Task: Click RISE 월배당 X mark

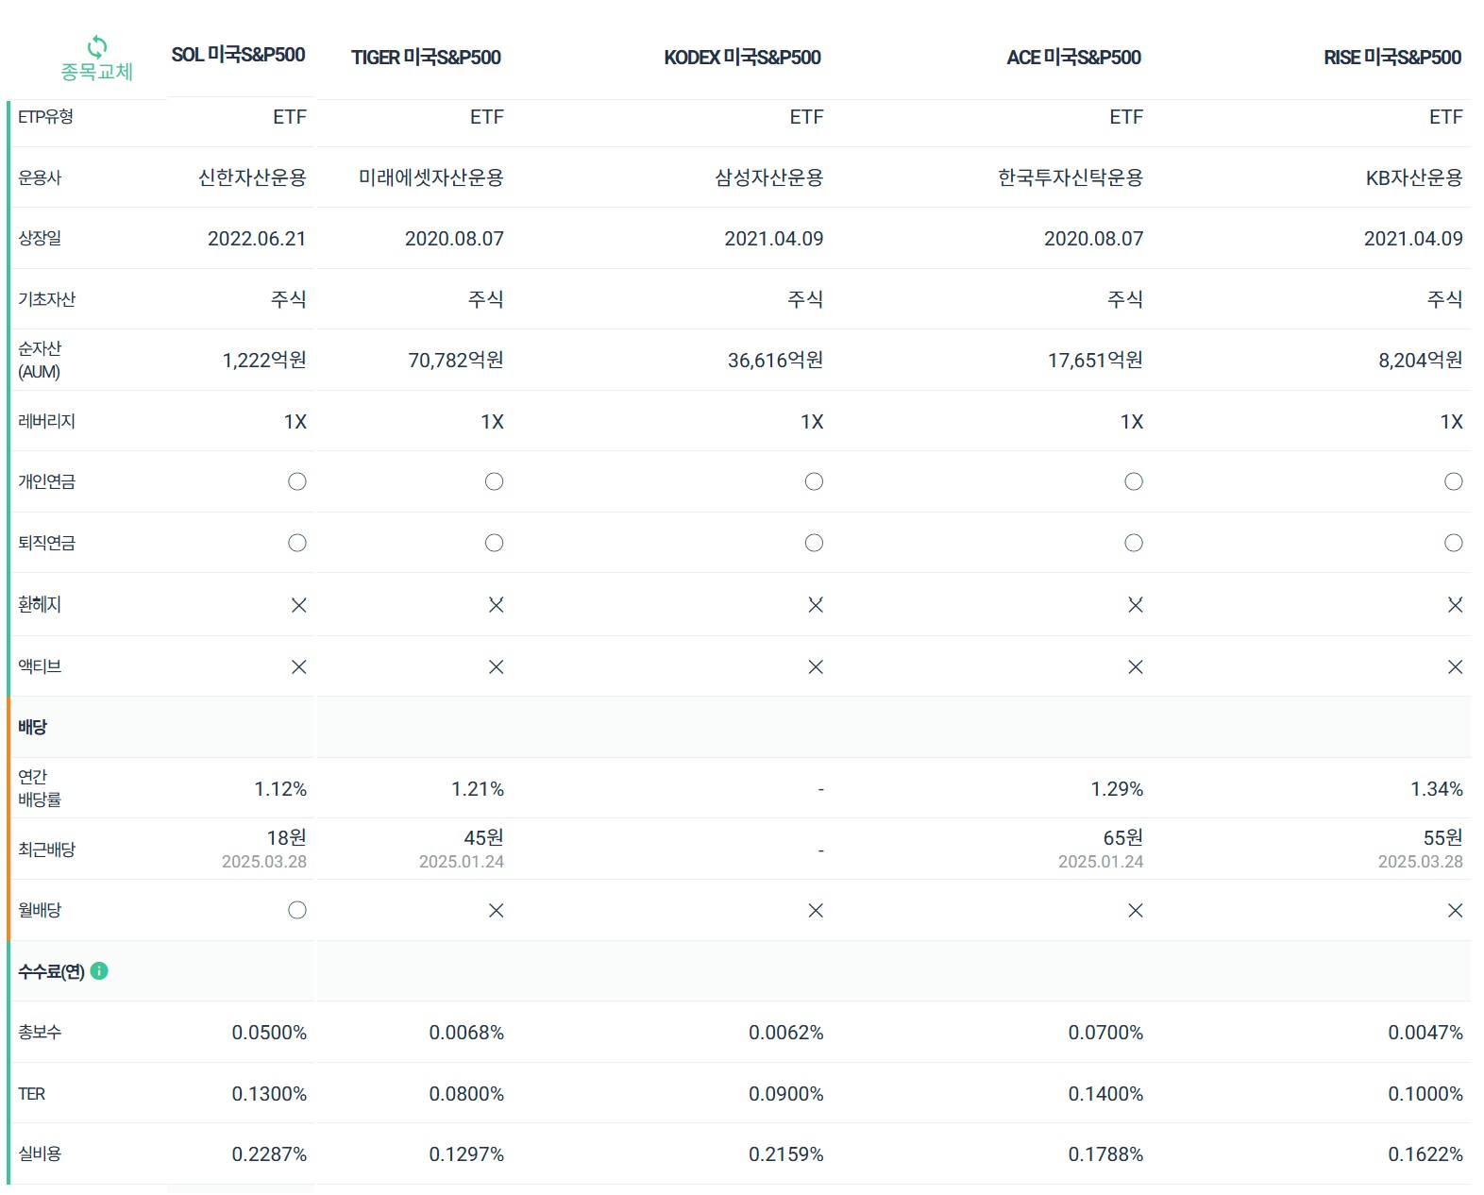Action: point(1456,911)
